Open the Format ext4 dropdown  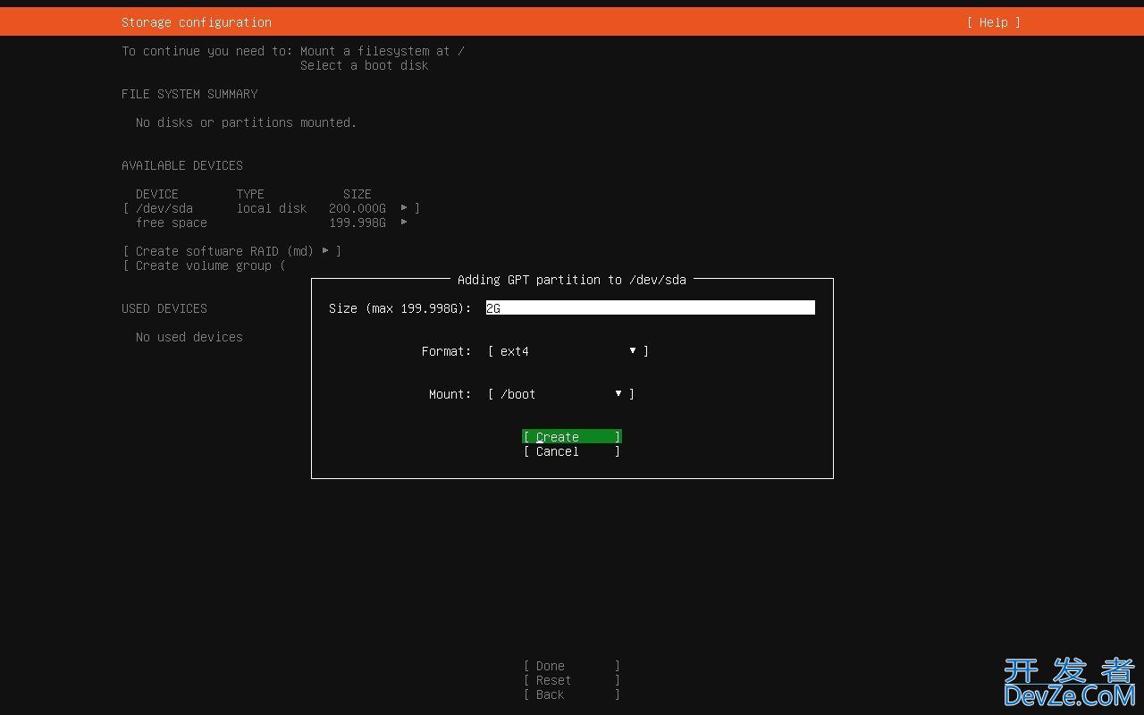568,351
